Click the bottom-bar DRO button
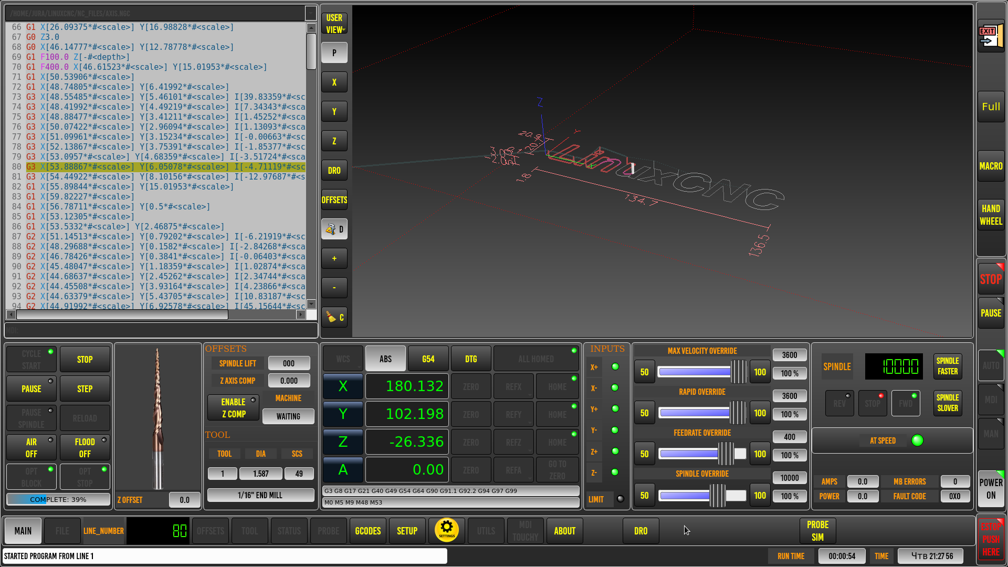This screenshot has width=1008, height=567. pos(641,531)
